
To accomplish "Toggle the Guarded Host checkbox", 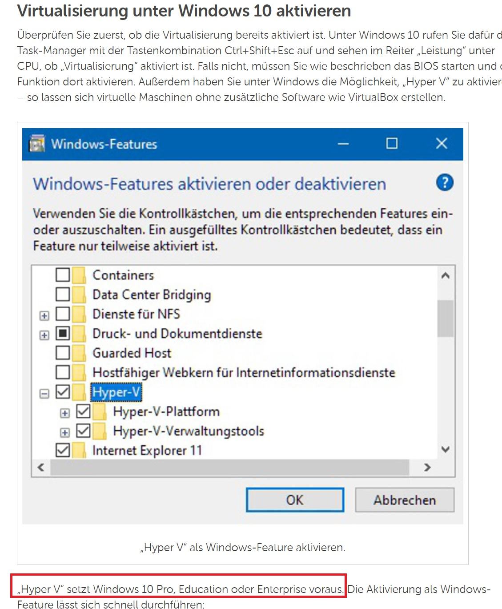I will pos(63,353).
